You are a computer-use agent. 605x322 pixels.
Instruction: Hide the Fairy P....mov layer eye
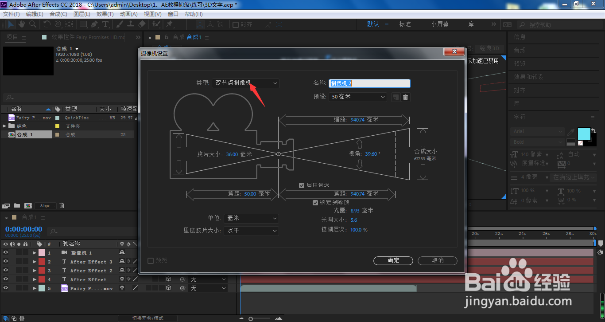pos(6,288)
